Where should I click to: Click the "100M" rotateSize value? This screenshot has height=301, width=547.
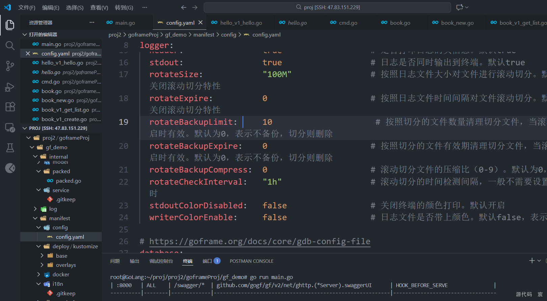(x=277, y=74)
